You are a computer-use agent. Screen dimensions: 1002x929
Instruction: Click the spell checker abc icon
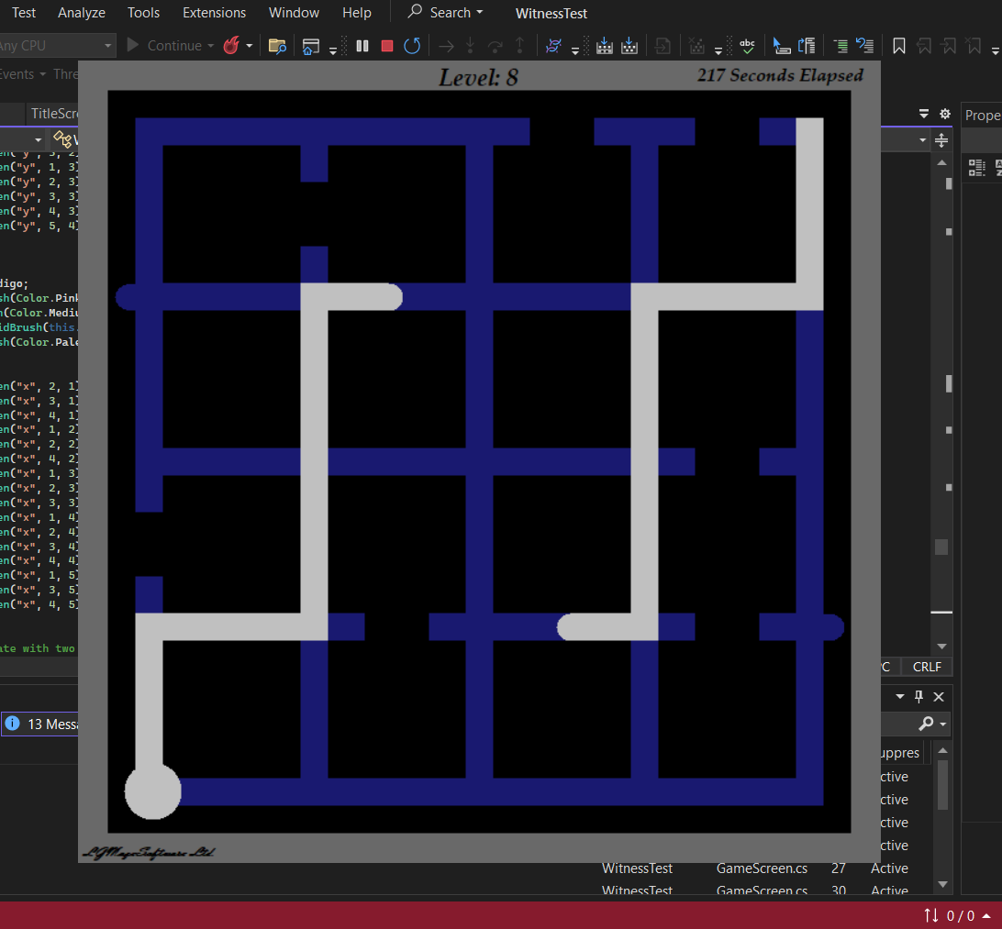(x=747, y=46)
